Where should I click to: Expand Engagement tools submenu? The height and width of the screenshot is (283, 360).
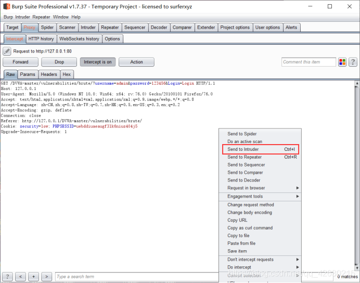(x=260, y=197)
